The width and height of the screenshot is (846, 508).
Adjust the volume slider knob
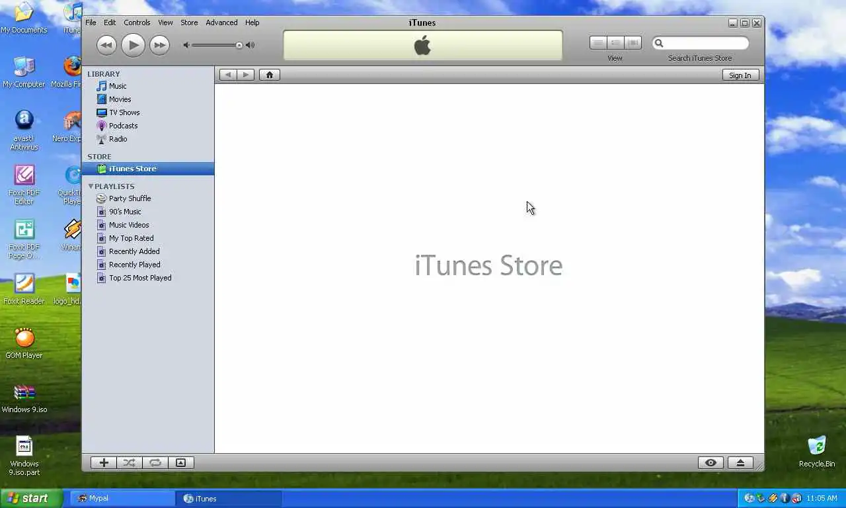239,45
